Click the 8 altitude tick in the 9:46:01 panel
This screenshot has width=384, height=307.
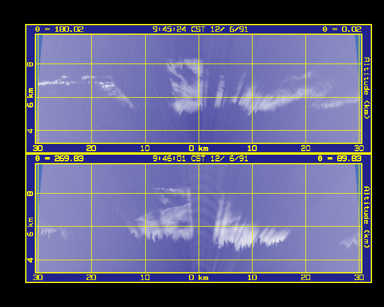[31, 194]
